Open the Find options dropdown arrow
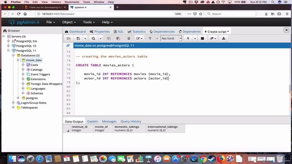Image resolution: width=292 pixels, height=164 pixels. click(100, 38)
